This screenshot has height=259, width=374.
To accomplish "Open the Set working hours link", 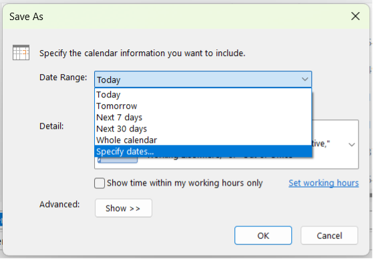I will 323,183.
